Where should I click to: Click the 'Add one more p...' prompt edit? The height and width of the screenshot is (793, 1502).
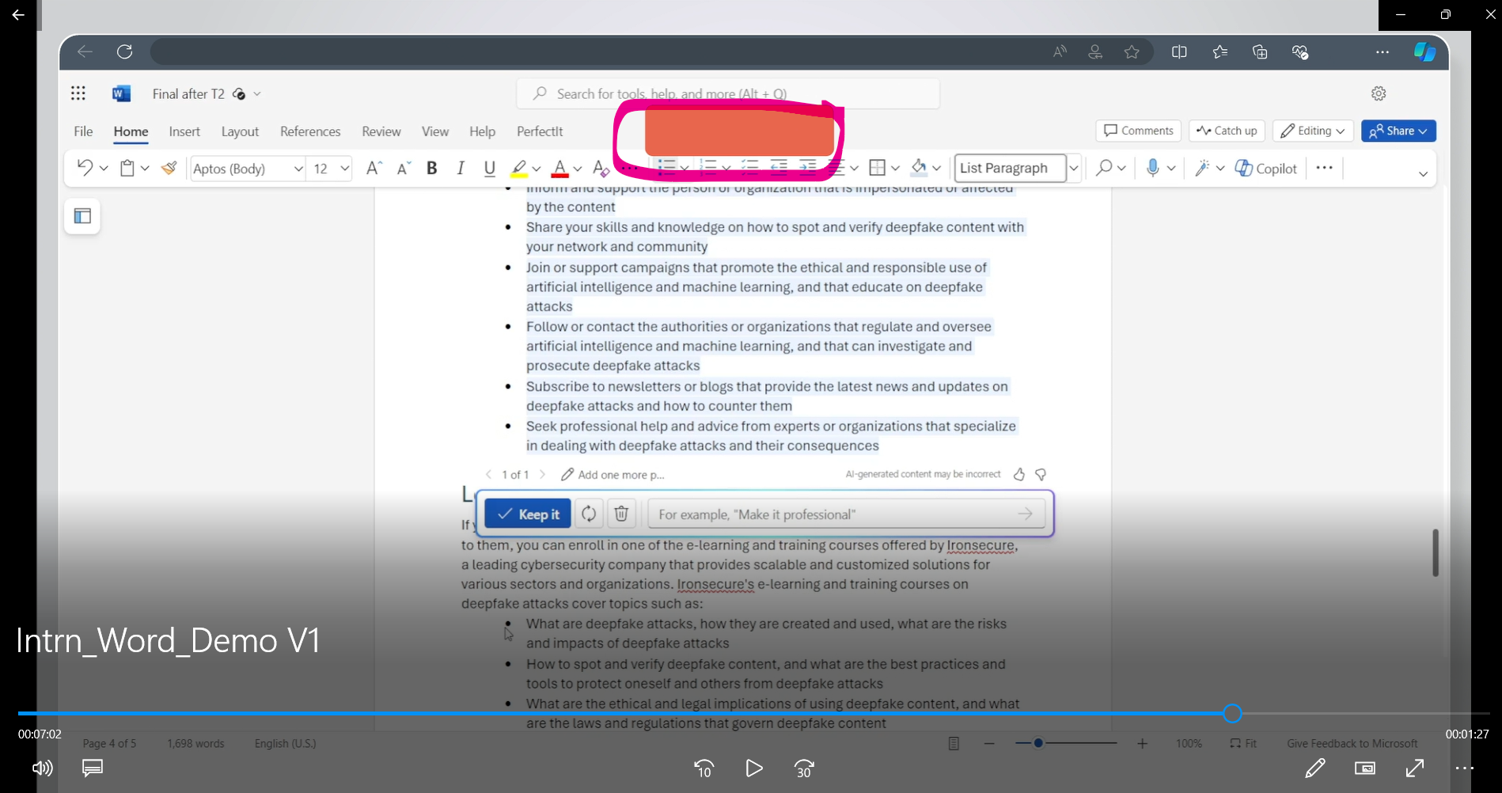613,474
